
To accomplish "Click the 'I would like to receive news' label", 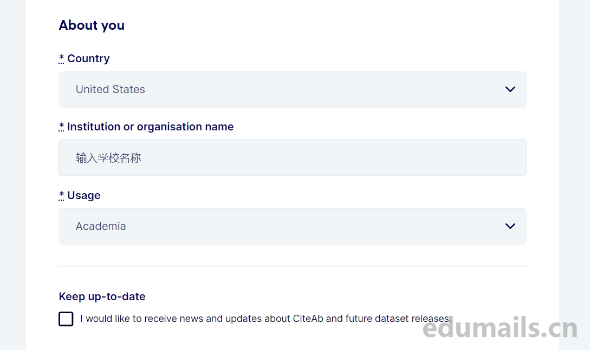I will (265, 319).
